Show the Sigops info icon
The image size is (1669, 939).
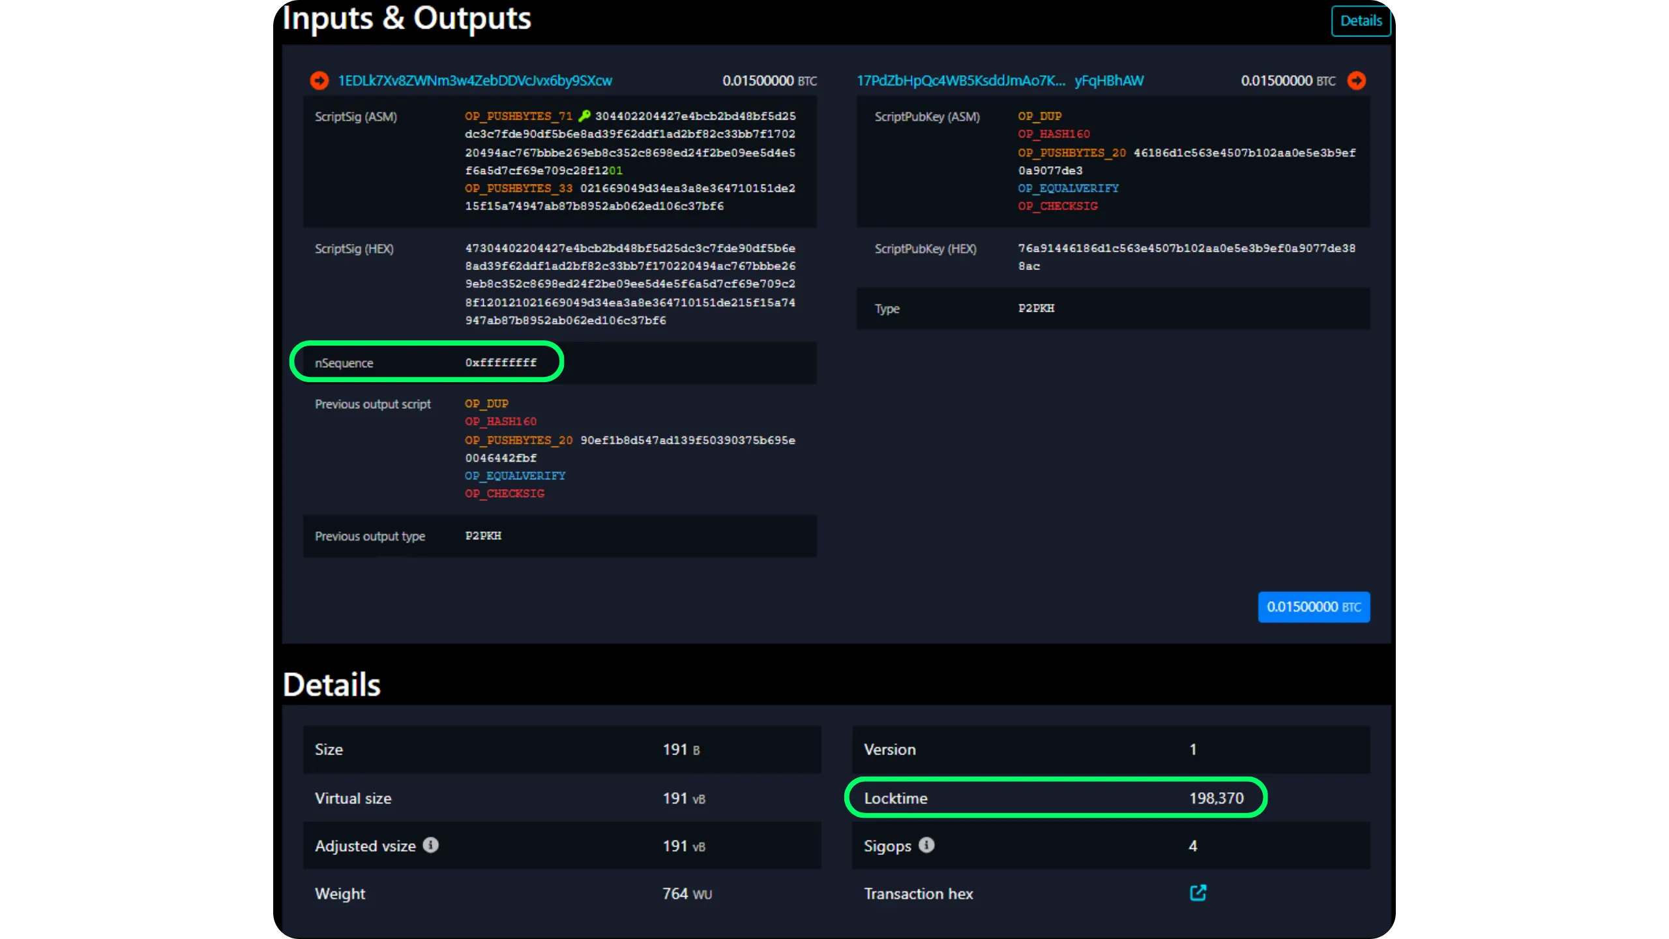point(926,845)
